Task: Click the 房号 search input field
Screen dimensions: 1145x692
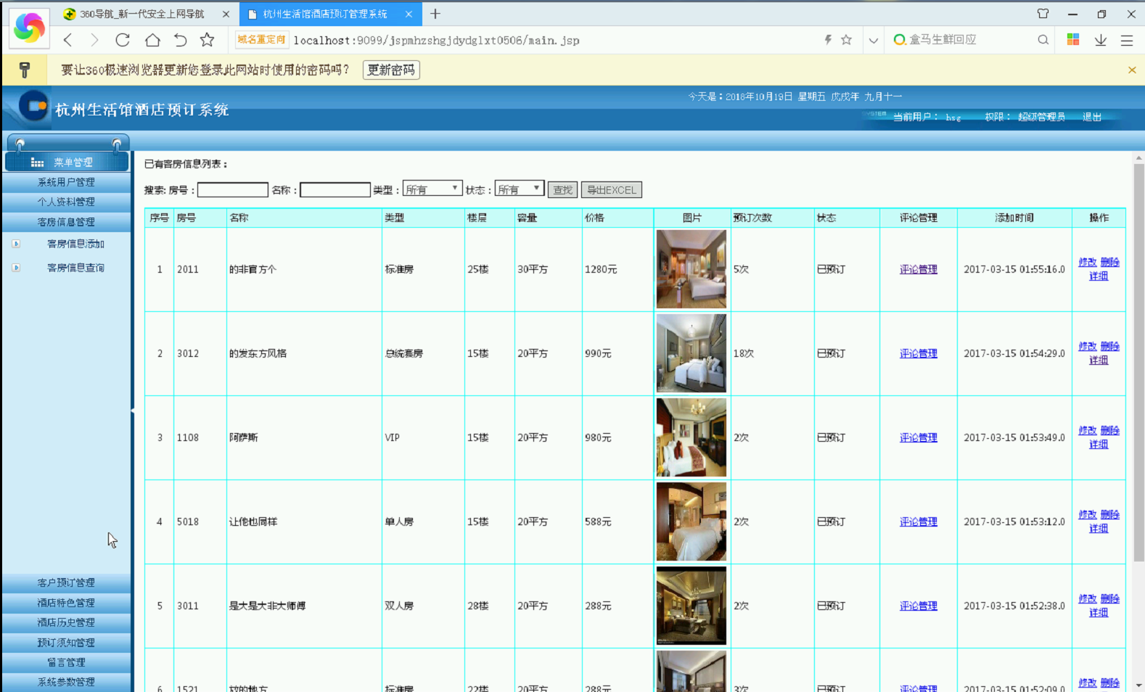Action: tap(233, 190)
